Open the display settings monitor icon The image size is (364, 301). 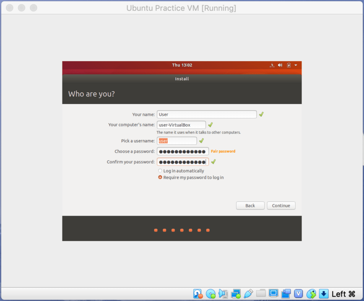click(273, 293)
